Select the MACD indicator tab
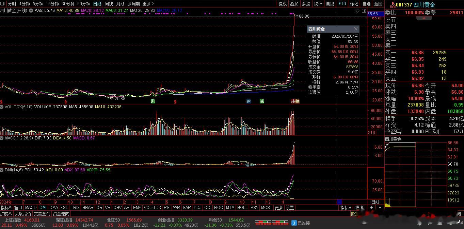 coord(31,208)
